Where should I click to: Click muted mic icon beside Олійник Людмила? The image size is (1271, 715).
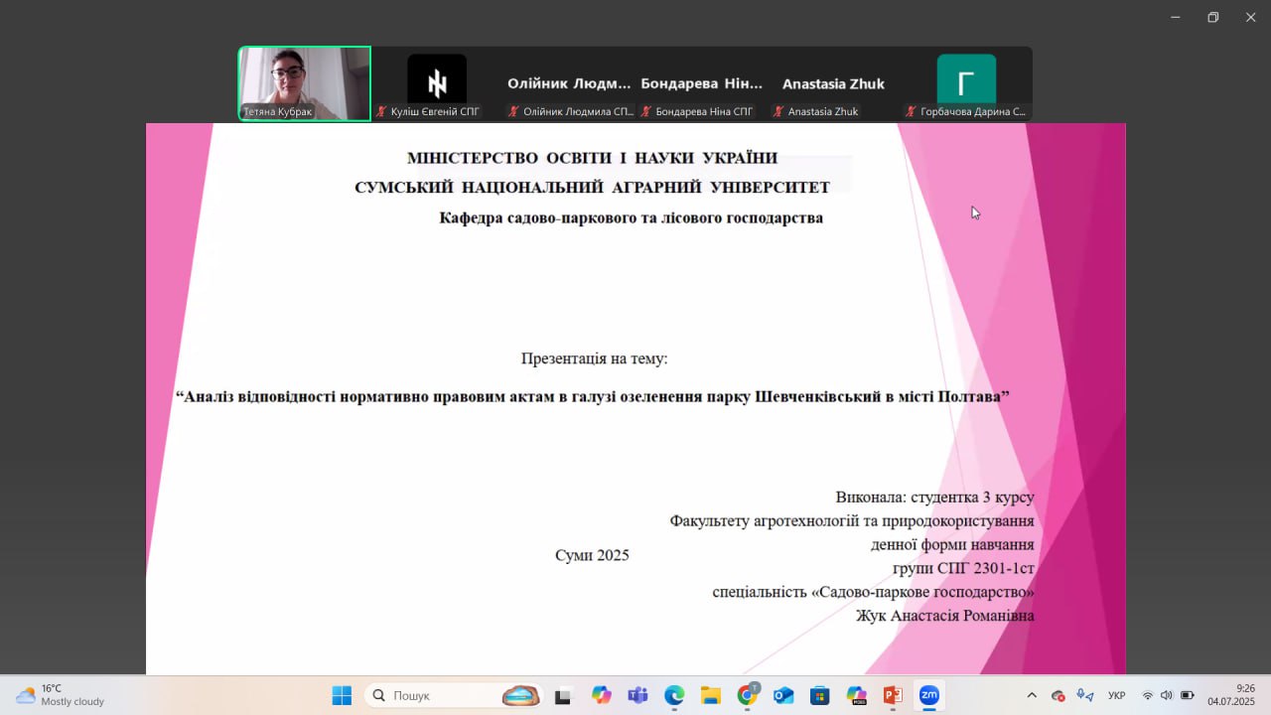(x=513, y=111)
